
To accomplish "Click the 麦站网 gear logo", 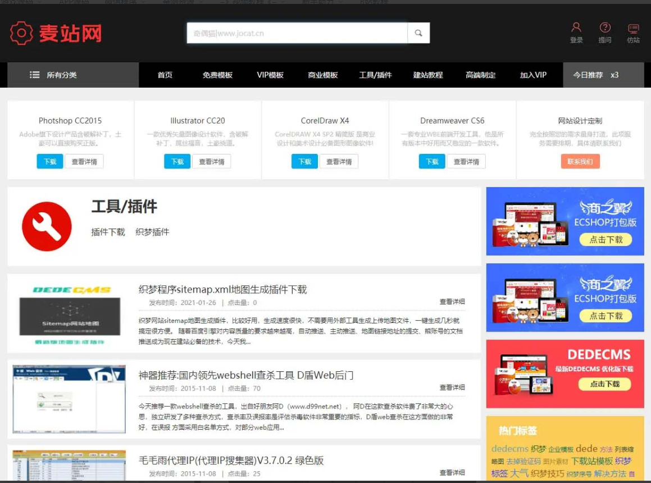I will [21, 33].
